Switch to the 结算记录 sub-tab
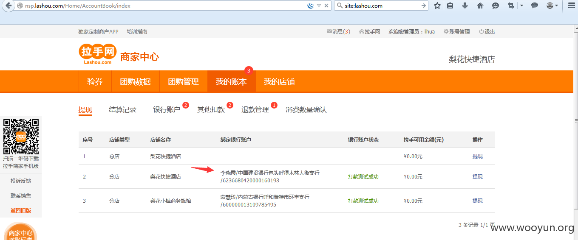The width and height of the screenshot is (578, 240). pos(122,110)
